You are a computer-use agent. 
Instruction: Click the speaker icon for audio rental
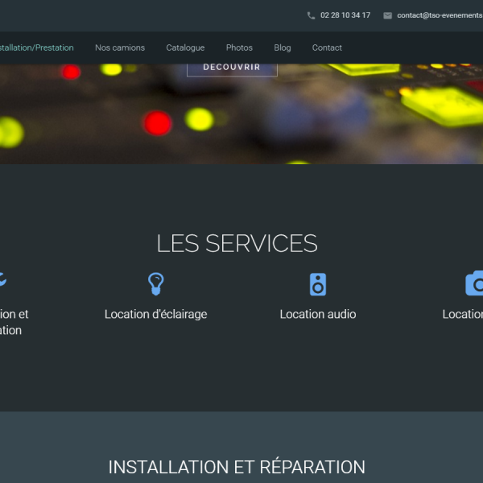pyautogui.click(x=318, y=284)
